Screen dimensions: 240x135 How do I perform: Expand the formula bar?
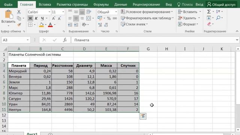point(237,40)
